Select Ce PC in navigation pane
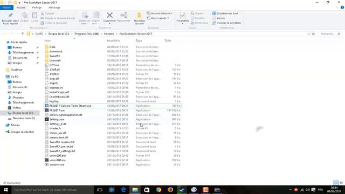345x194 pixels. point(15,77)
